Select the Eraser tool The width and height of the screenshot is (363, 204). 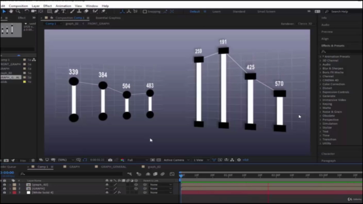coord(86,11)
